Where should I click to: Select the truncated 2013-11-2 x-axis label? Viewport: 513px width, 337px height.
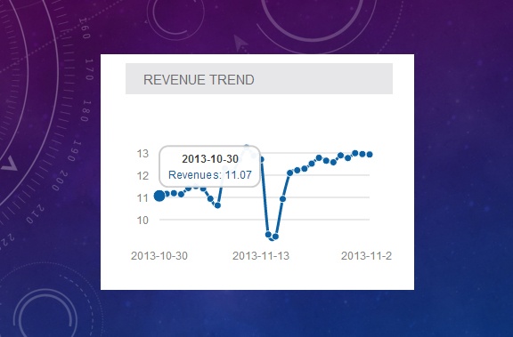point(366,256)
